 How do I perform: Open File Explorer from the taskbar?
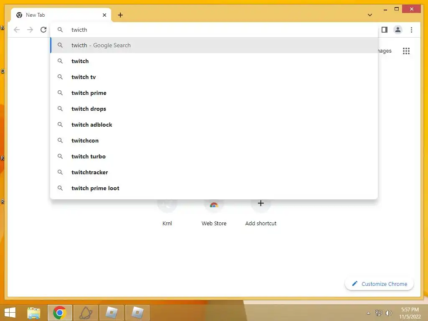pyautogui.click(x=34, y=313)
